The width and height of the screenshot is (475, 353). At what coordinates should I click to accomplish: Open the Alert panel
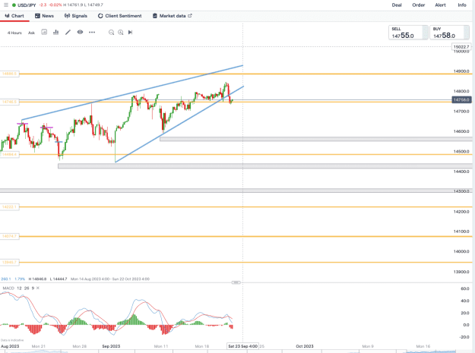coord(440,5)
